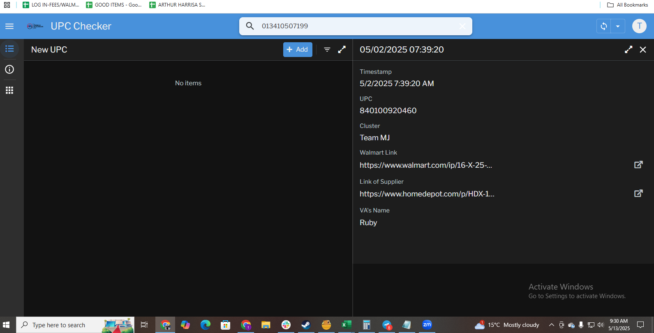Clear the search field text
The image size is (654, 333).
[x=462, y=26]
